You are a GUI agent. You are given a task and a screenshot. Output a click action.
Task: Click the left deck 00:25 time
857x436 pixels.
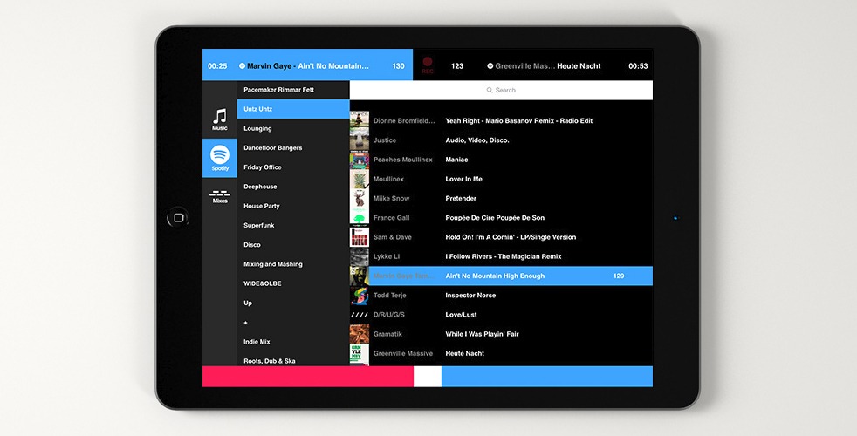tap(217, 66)
